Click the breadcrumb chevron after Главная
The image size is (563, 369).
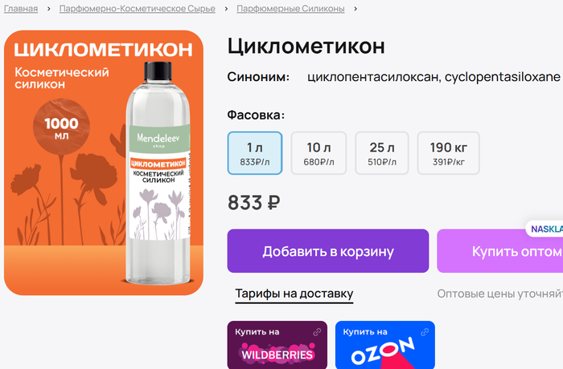click(x=48, y=9)
